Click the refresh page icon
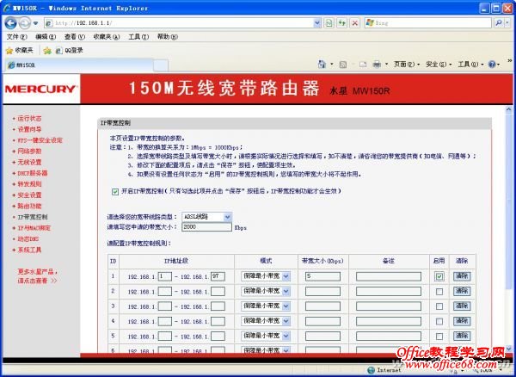The height and width of the screenshot is (377, 516). pos(342,23)
